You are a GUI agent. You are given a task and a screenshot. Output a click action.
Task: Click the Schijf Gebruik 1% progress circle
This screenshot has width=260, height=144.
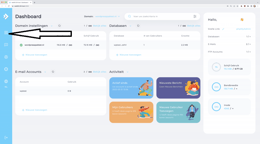216,67
